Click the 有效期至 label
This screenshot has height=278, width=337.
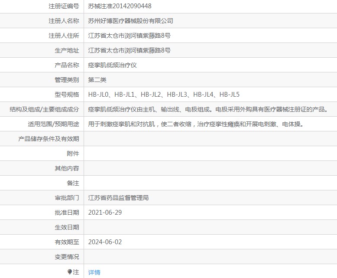click(67, 242)
